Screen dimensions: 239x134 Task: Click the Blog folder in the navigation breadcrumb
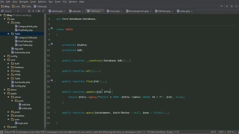pos(5,6)
